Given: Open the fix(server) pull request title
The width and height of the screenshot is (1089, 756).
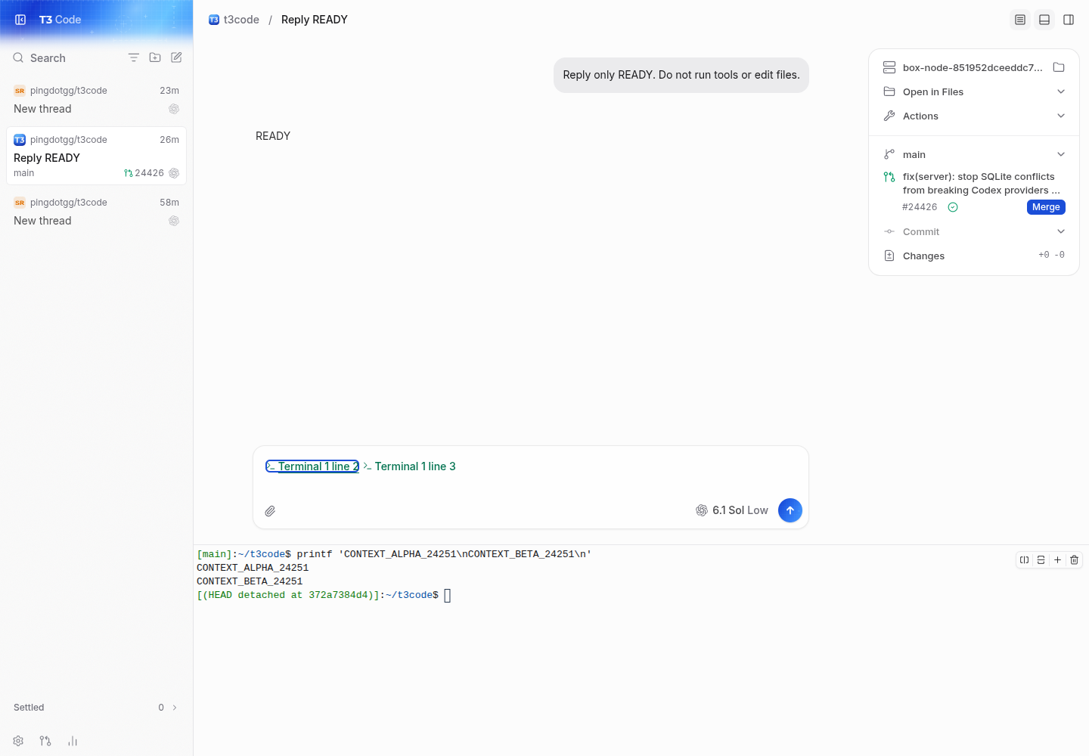Looking at the screenshot, I should pyautogui.click(x=981, y=184).
